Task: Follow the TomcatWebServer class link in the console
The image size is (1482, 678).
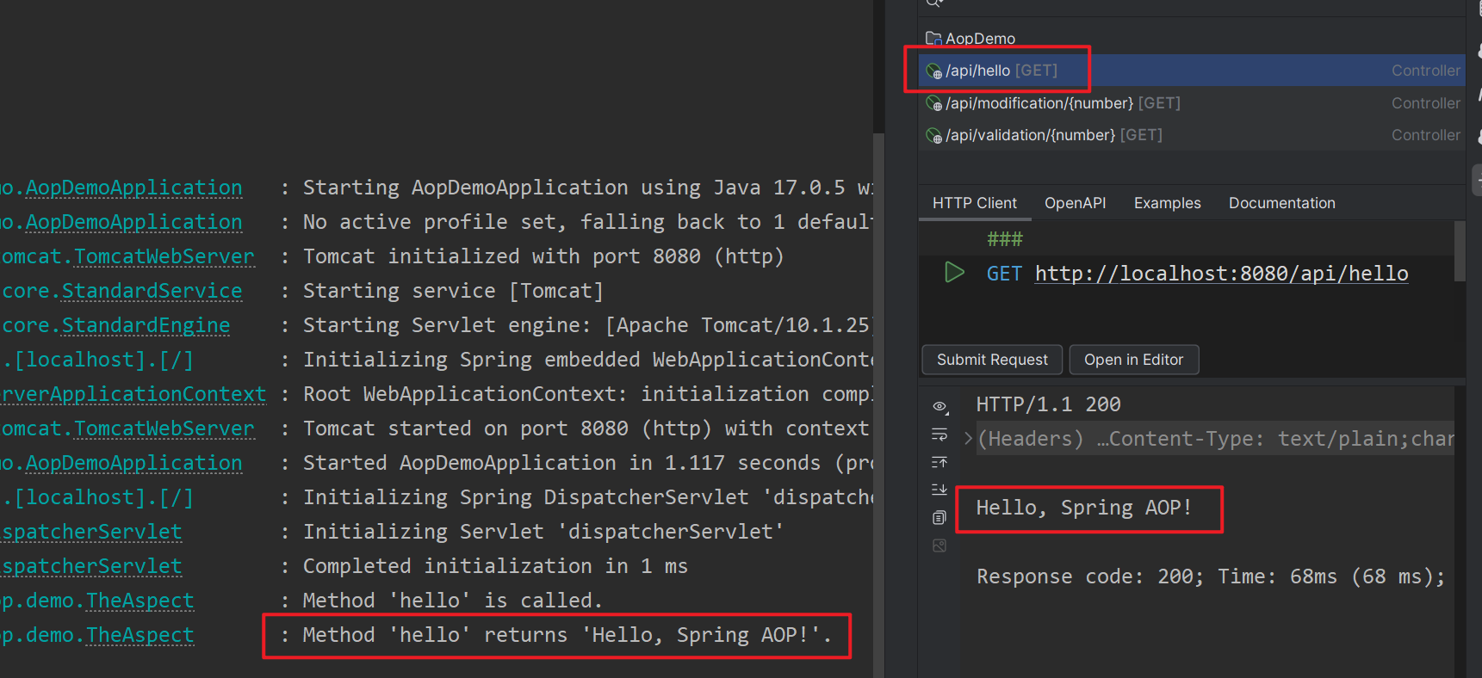Action: pos(164,256)
